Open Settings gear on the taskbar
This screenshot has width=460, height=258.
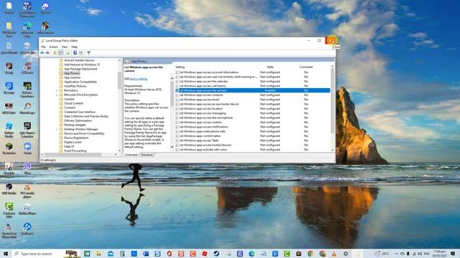point(346,254)
